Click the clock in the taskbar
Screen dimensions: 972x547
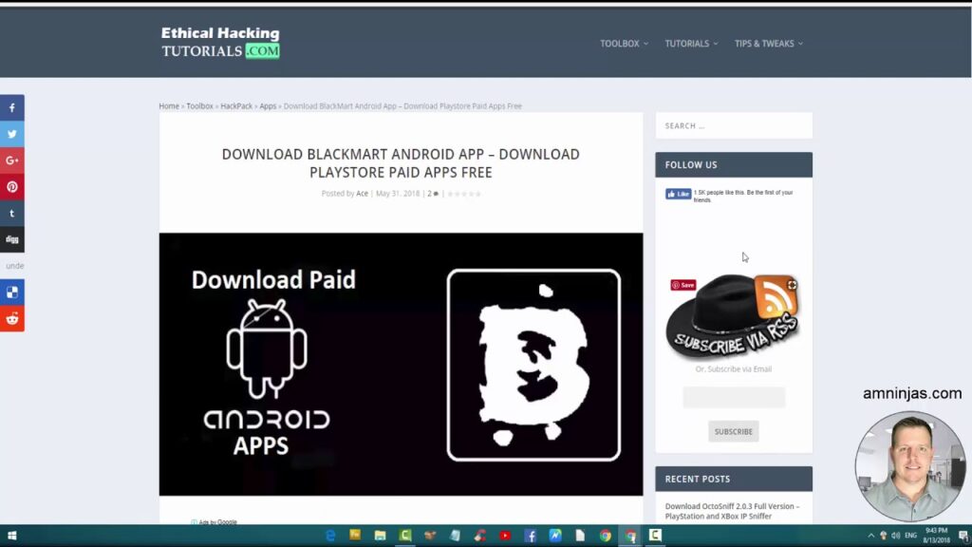936,536
